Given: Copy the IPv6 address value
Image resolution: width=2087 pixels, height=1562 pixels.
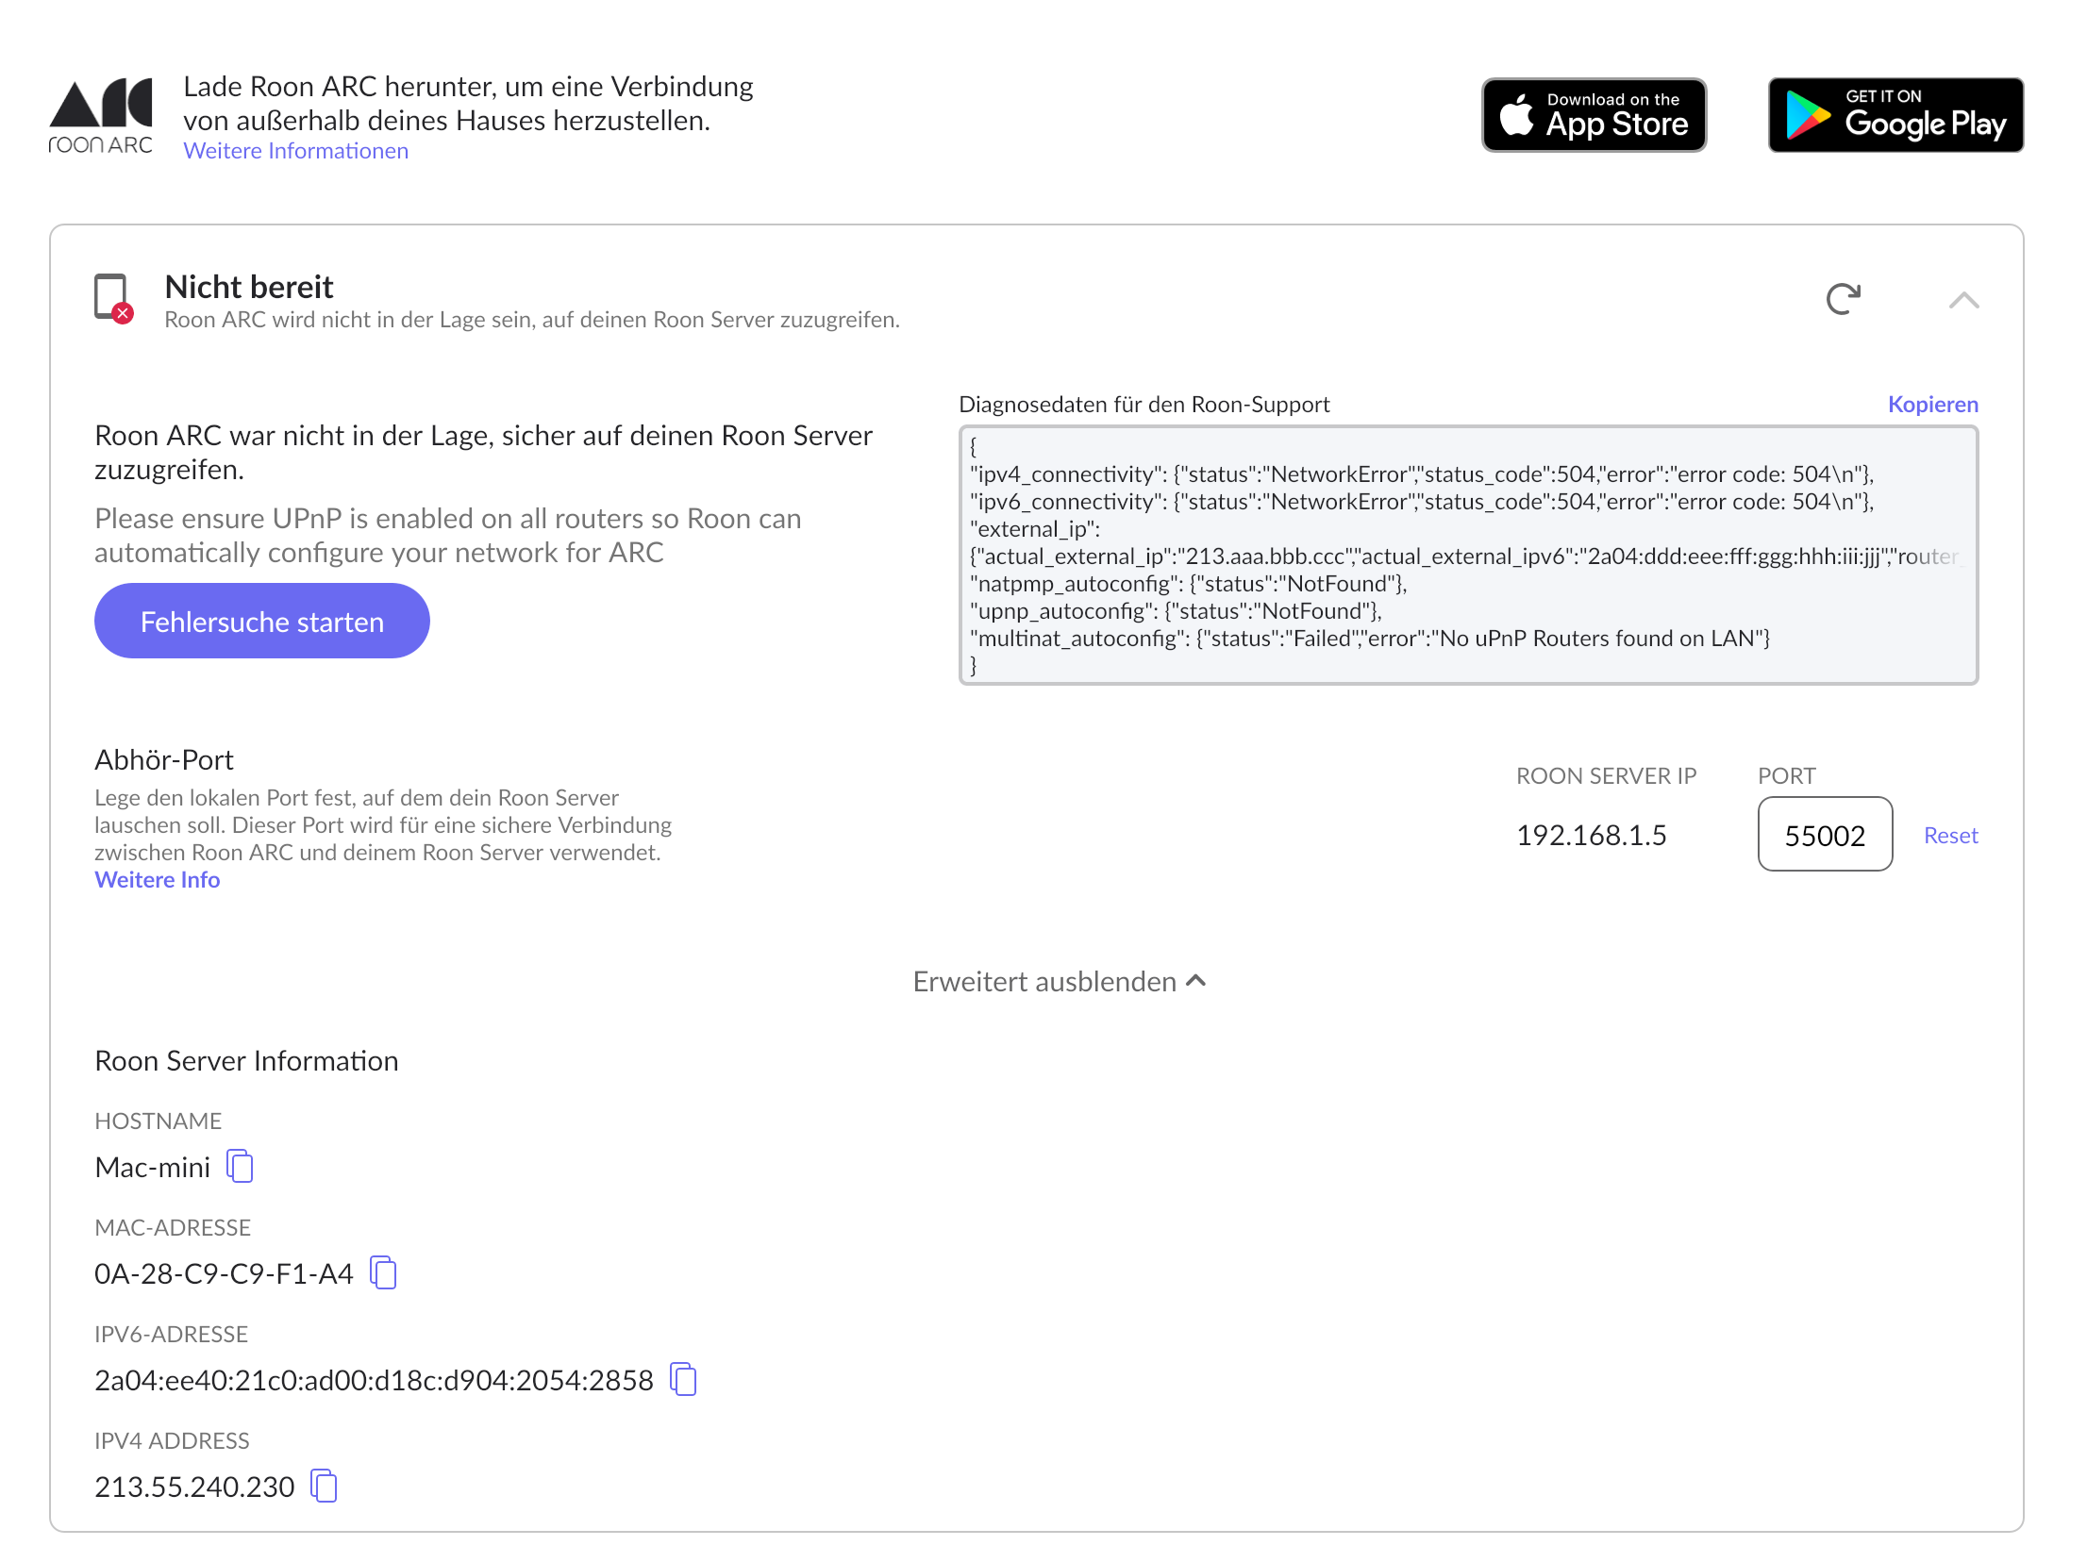Looking at the screenshot, I should [x=683, y=1379].
